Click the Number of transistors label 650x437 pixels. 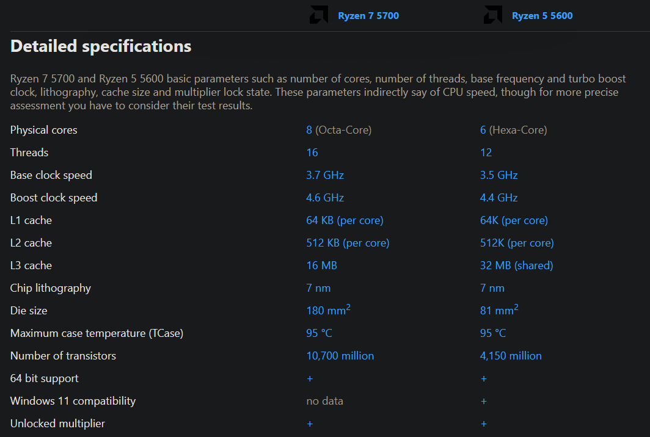63,356
